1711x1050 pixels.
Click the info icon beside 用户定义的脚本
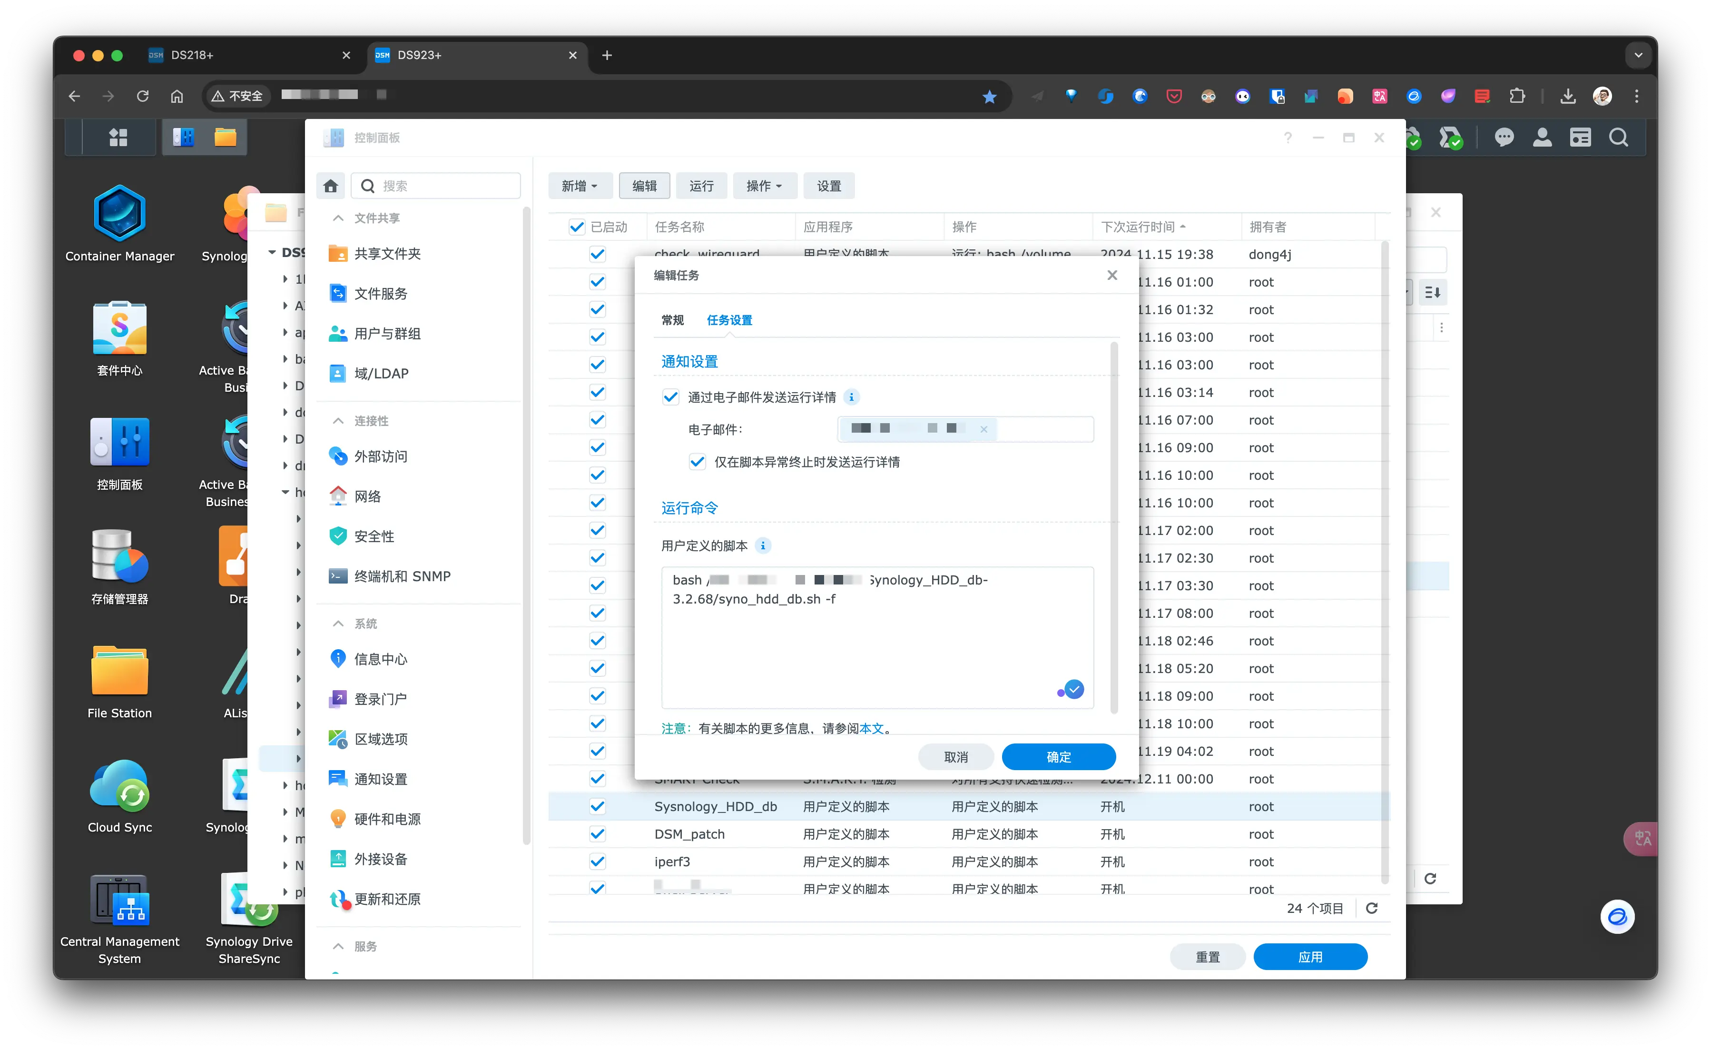(763, 546)
